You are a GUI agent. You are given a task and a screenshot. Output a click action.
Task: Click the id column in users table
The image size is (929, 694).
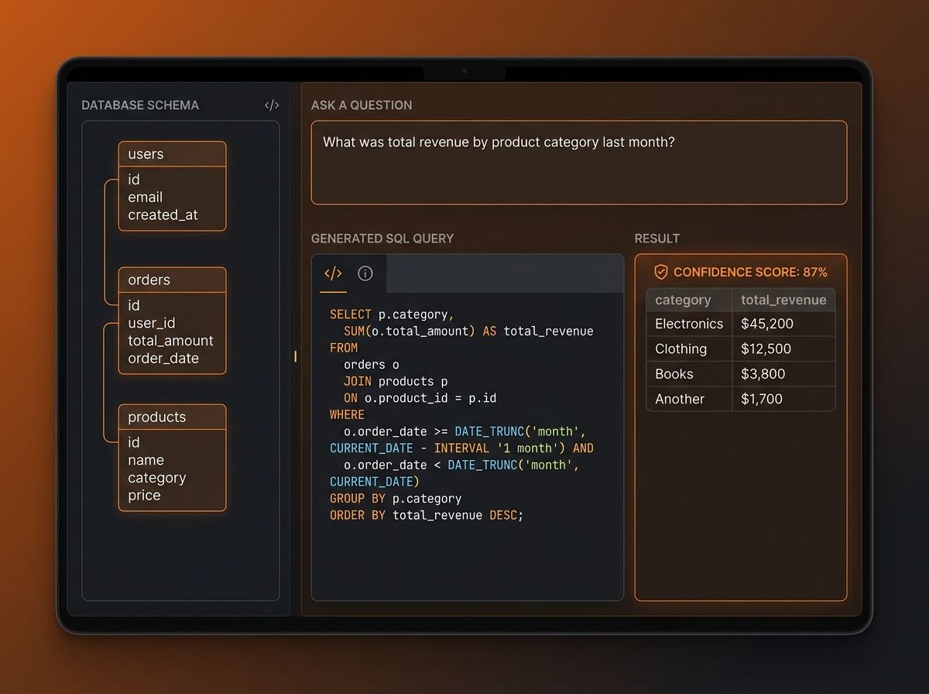pyautogui.click(x=134, y=180)
